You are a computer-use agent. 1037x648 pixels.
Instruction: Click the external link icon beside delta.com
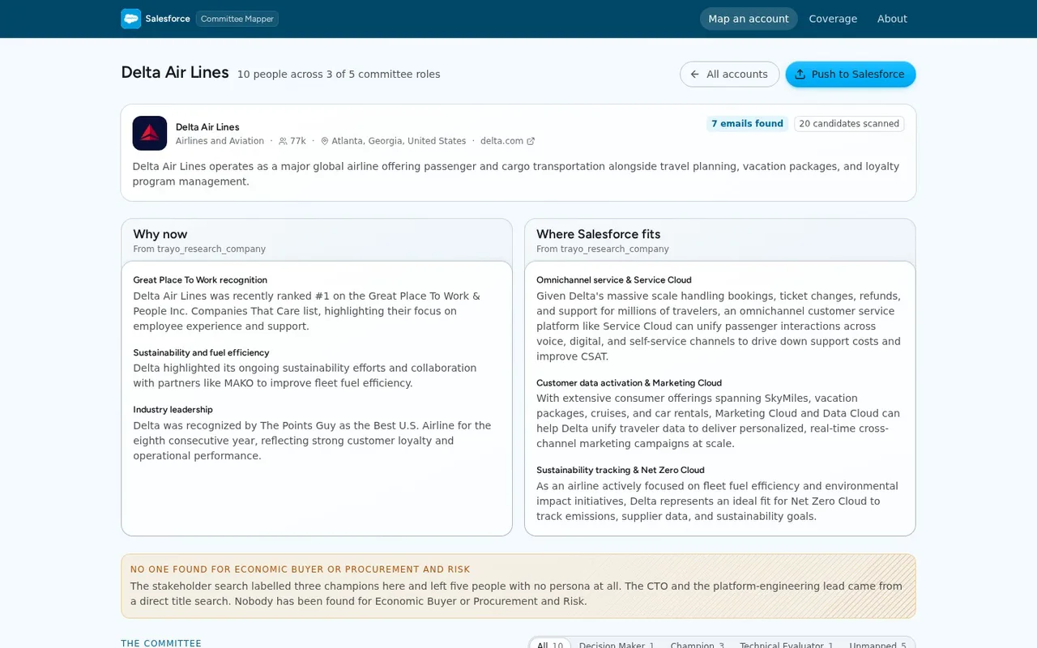[531, 141]
